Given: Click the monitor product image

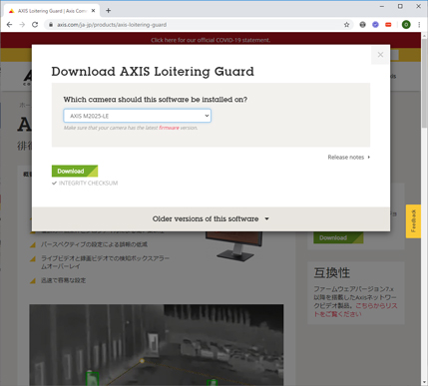Looking at the screenshot, I should pyautogui.click(x=234, y=246).
